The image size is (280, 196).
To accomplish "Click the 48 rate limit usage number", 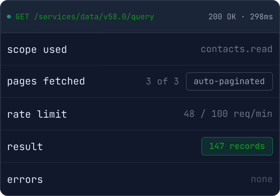I will [189, 114].
